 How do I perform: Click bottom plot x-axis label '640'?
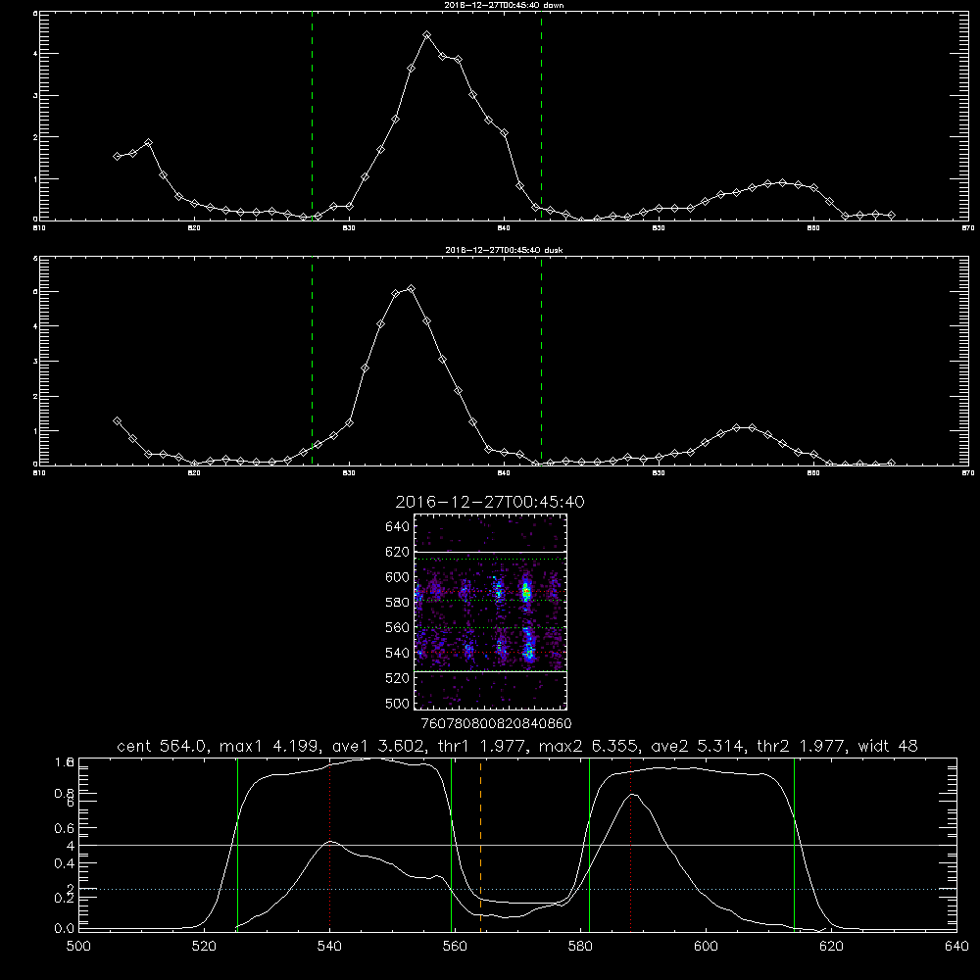[956, 947]
